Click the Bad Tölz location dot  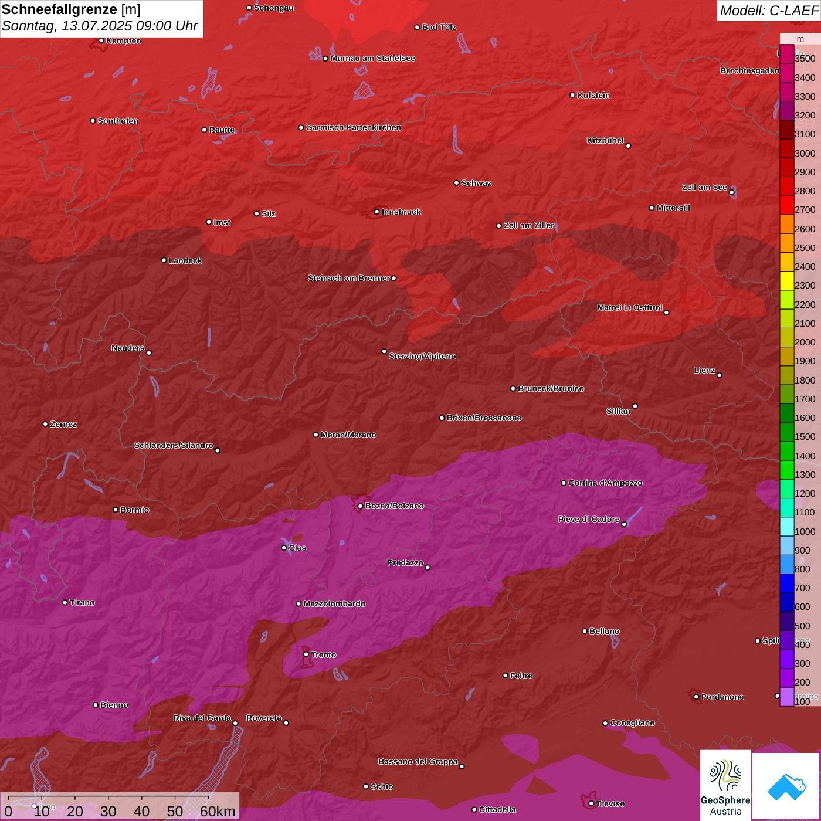(x=417, y=27)
